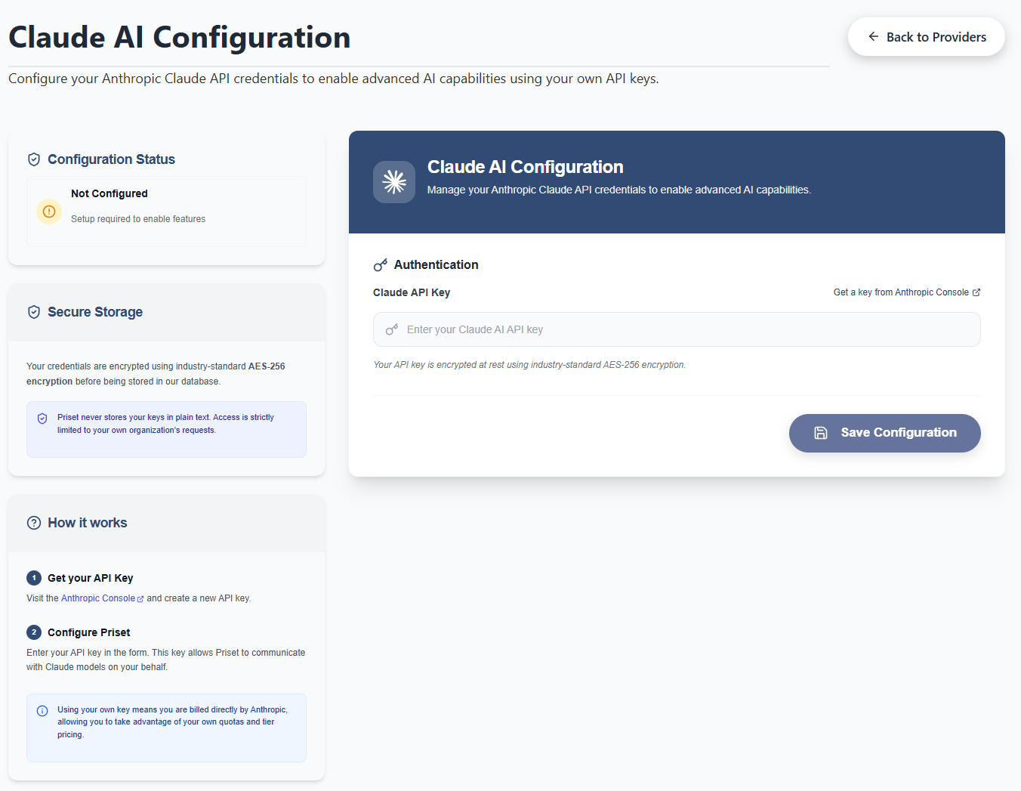Click the Setup required to enable features text
1021x791 pixels.
(138, 219)
